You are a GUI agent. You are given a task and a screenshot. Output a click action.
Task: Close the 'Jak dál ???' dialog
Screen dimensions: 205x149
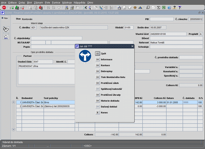click(132, 46)
